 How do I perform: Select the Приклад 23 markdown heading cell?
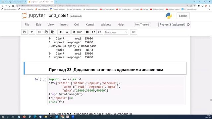[105, 68]
